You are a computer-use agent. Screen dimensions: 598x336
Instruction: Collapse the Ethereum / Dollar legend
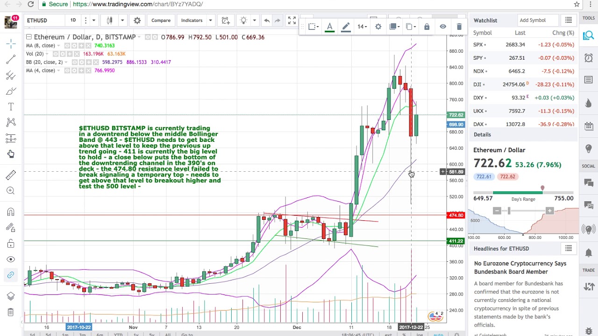29,37
